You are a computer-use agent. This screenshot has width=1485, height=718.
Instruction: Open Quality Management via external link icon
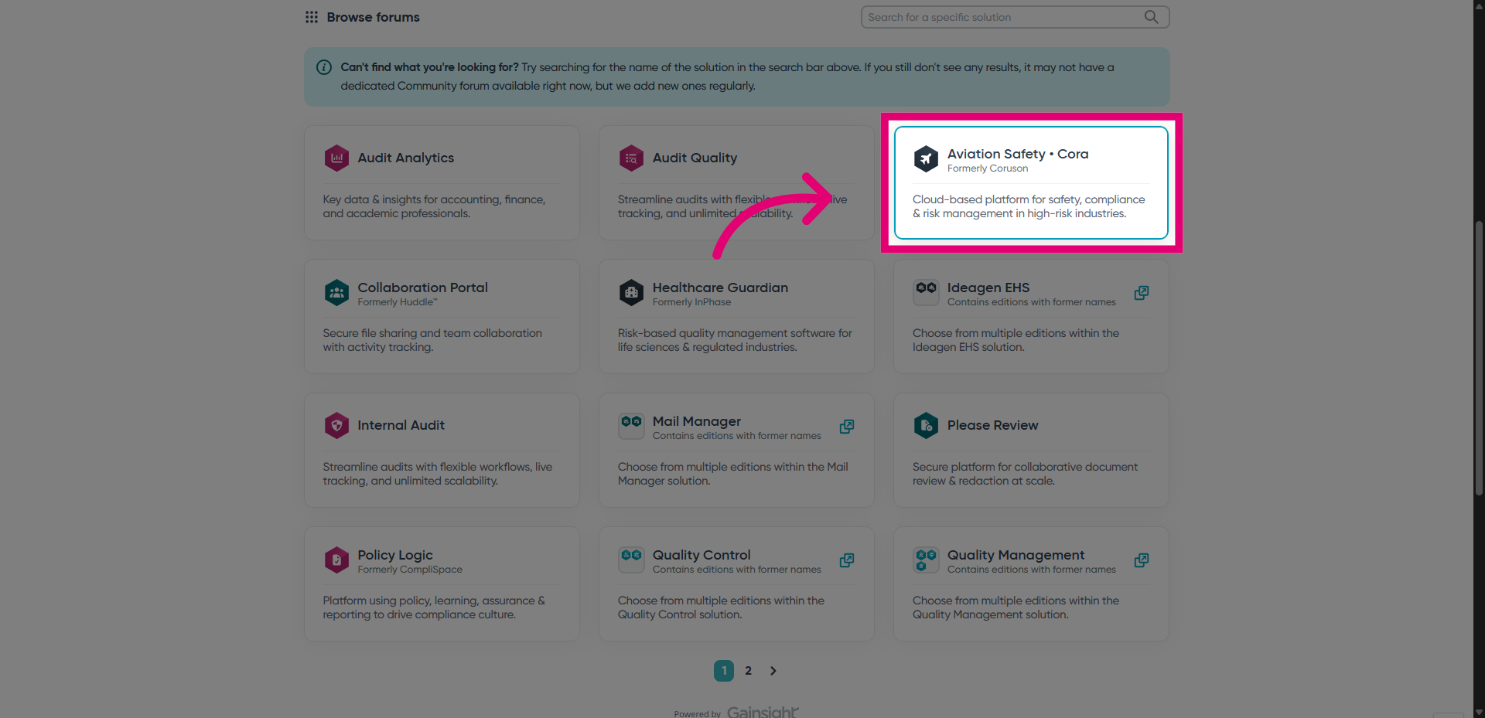pyautogui.click(x=1141, y=560)
